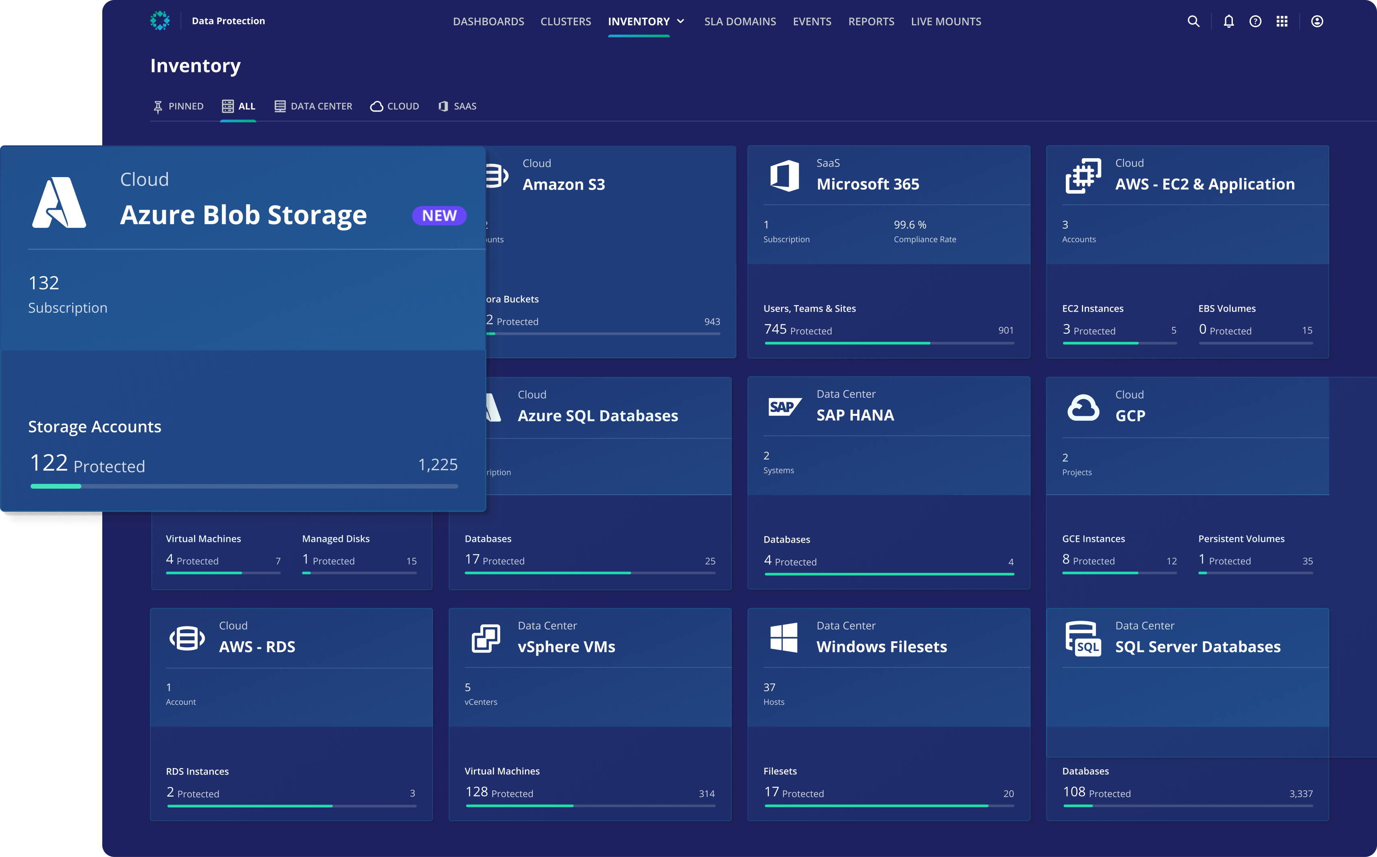Click the server rack icon by All

click(x=228, y=106)
